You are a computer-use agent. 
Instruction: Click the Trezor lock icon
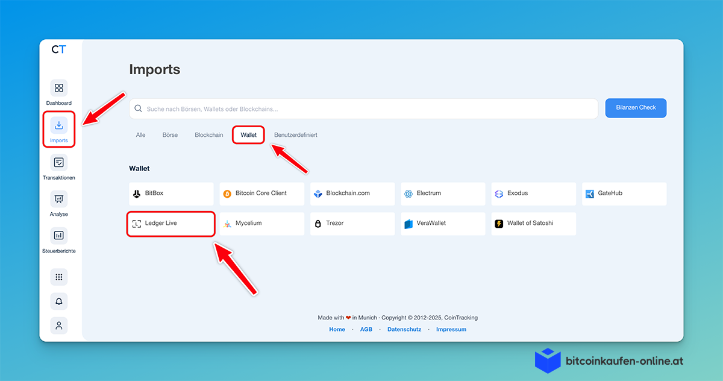[318, 224]
